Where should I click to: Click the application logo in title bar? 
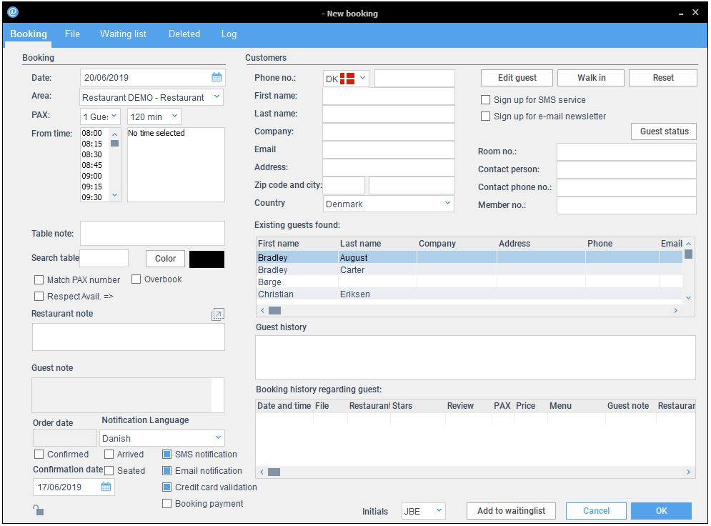click(13, 12)
